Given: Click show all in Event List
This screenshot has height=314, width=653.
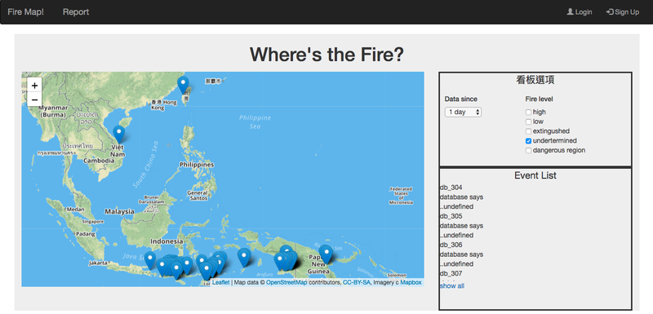Looking at the screenshot, I should [x=452, y=286].
